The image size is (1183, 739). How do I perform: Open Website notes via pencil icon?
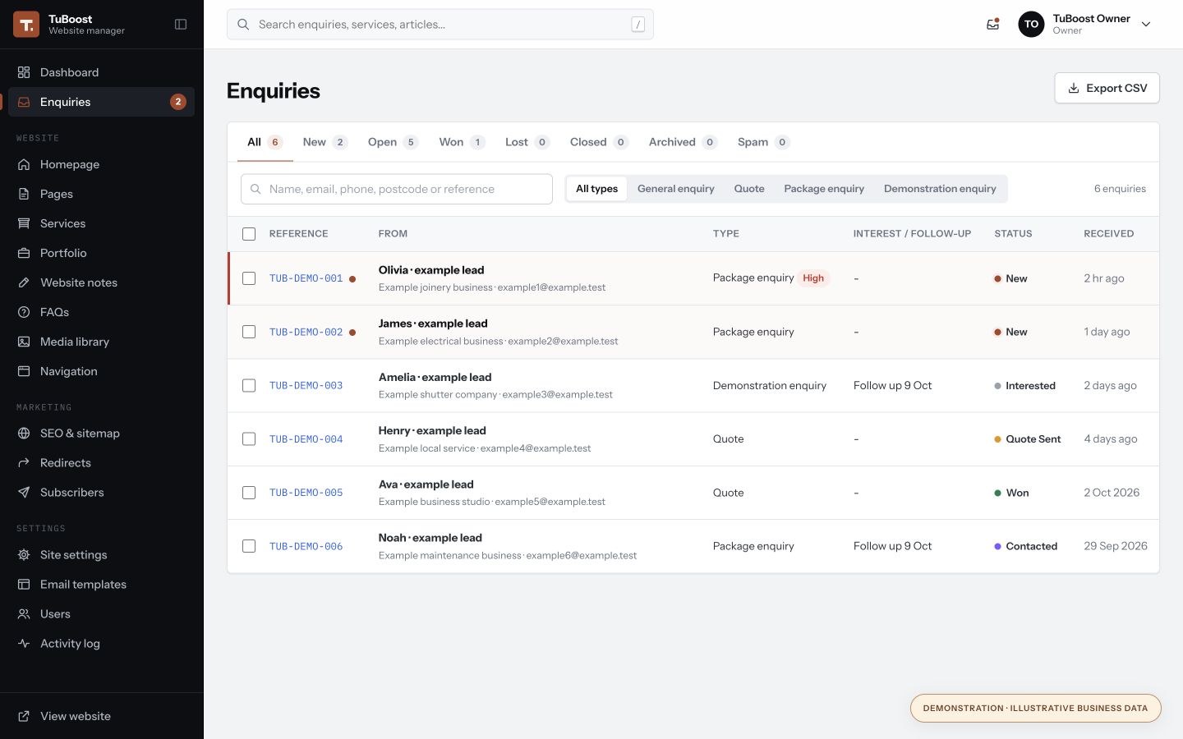coord(24,282)
